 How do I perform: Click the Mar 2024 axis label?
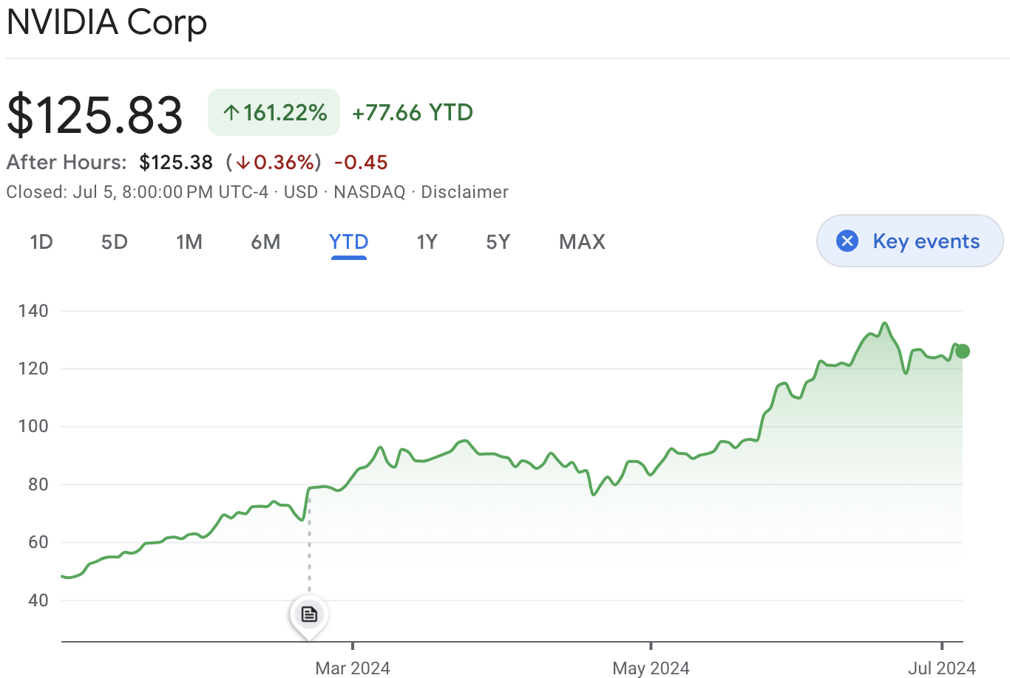pyautogui.click(x=353, y=668)
